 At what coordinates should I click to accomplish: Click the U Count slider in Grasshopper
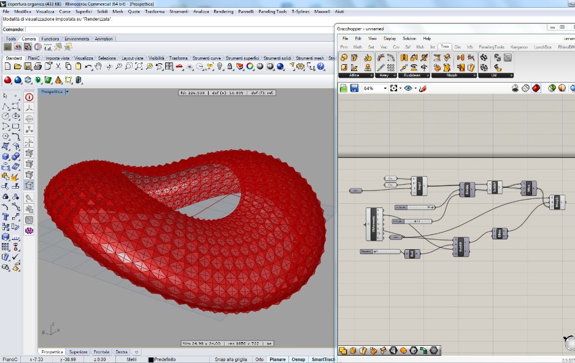415,208
